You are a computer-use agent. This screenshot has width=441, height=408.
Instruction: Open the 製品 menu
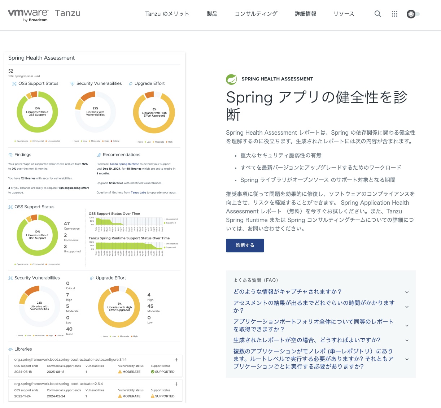(x=212, y=14)
